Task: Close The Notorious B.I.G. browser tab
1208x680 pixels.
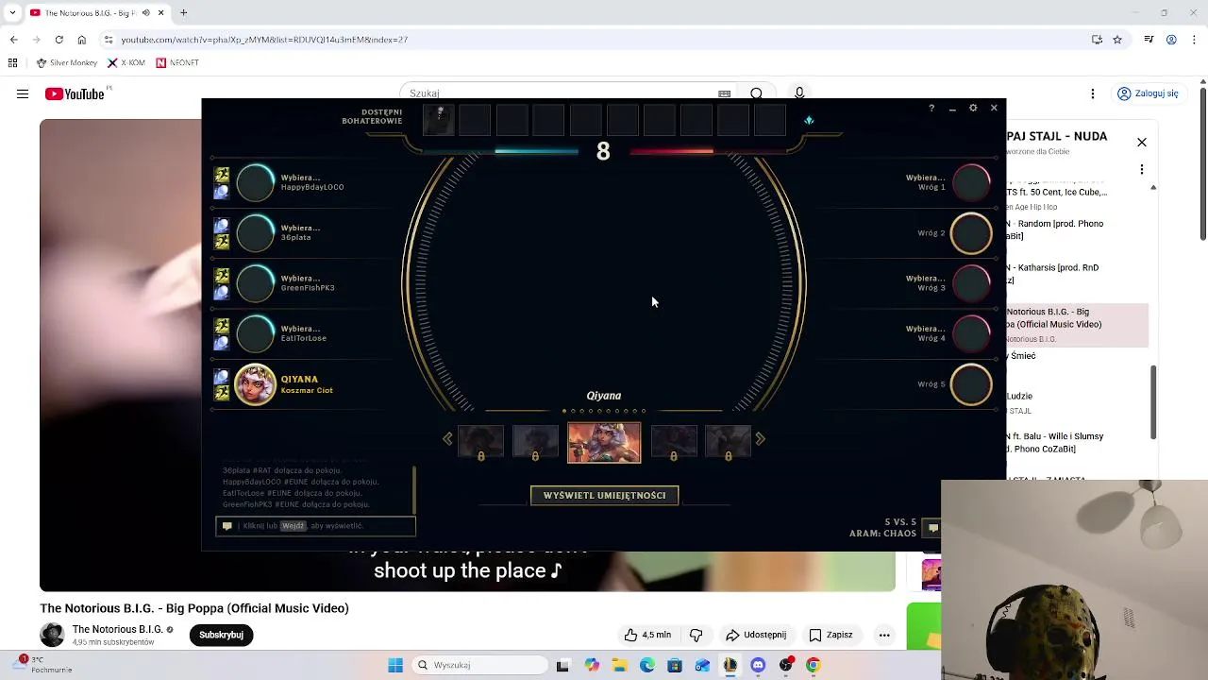Action: point(161,13)
